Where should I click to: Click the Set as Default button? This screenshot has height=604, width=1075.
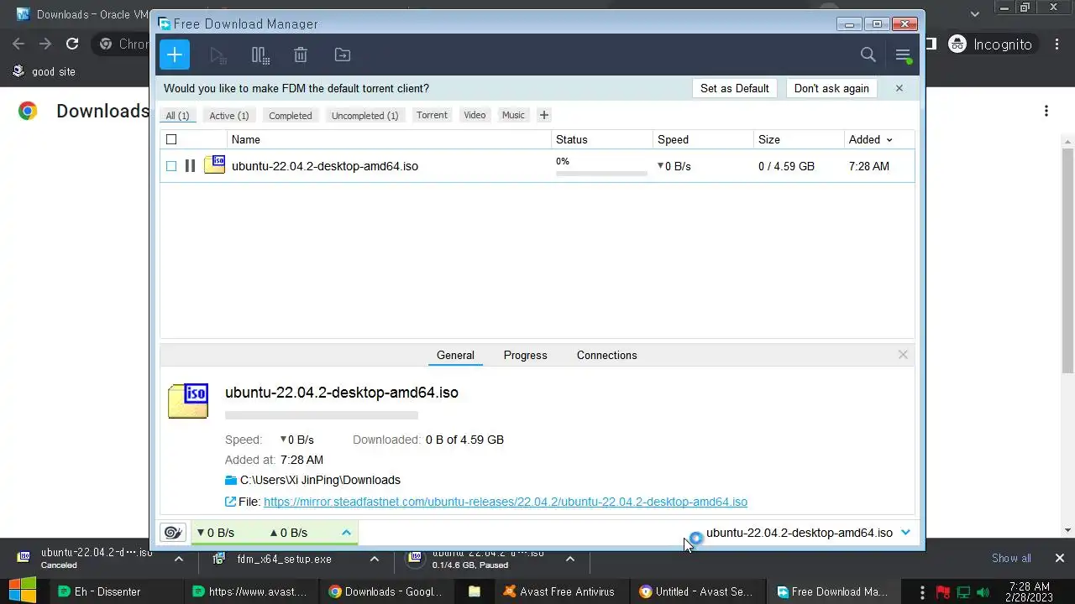click(x=735, y=88)
